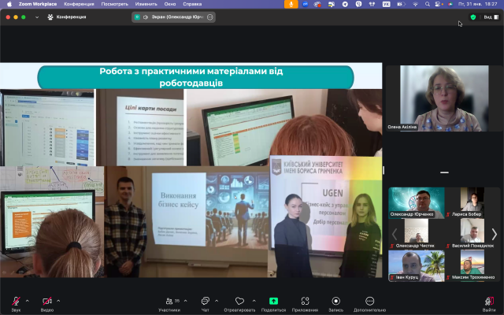Click the Отреагировать reactions heart icon
504x315 pixels.
click(239, 302)
